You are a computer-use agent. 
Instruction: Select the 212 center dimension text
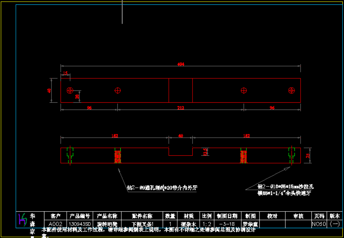pyautogui.click(x=181, y=108)
